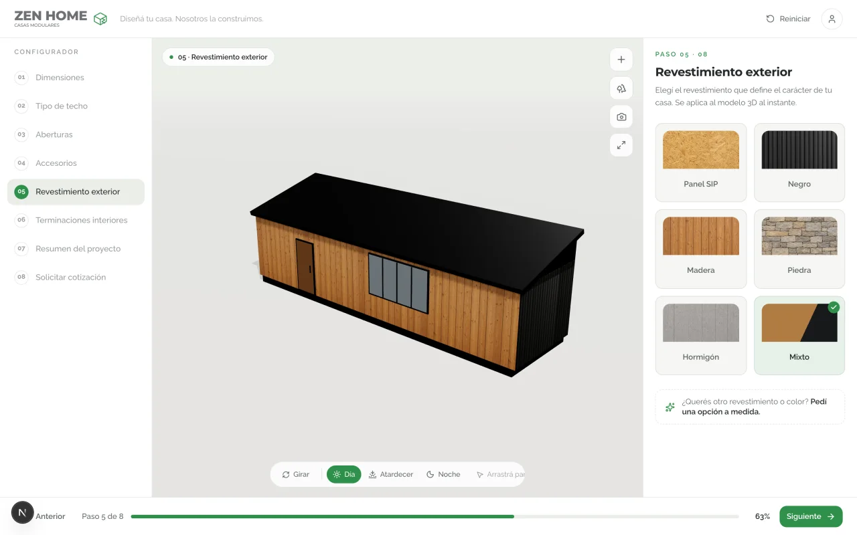
Task: Take a snapshot with the camera icon
Action: click(621, 117)
